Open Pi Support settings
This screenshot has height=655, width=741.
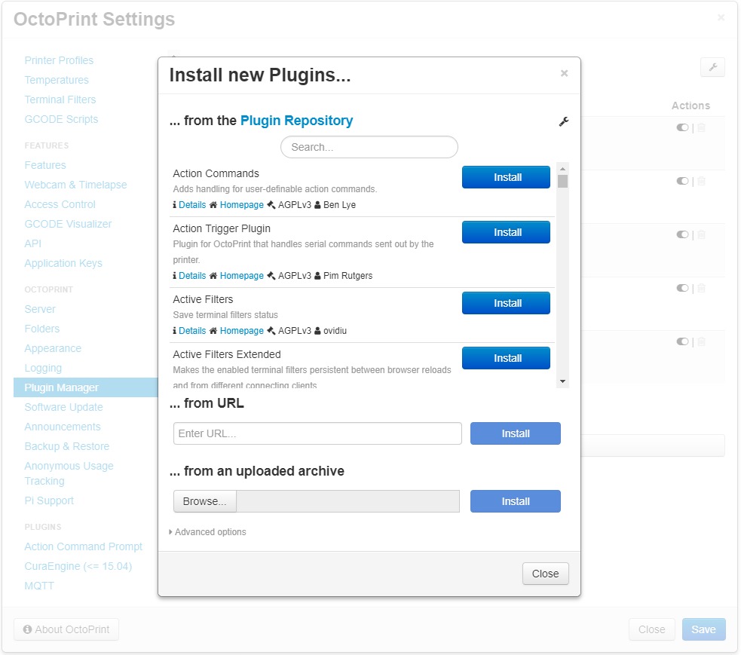[x=49, y=500]
